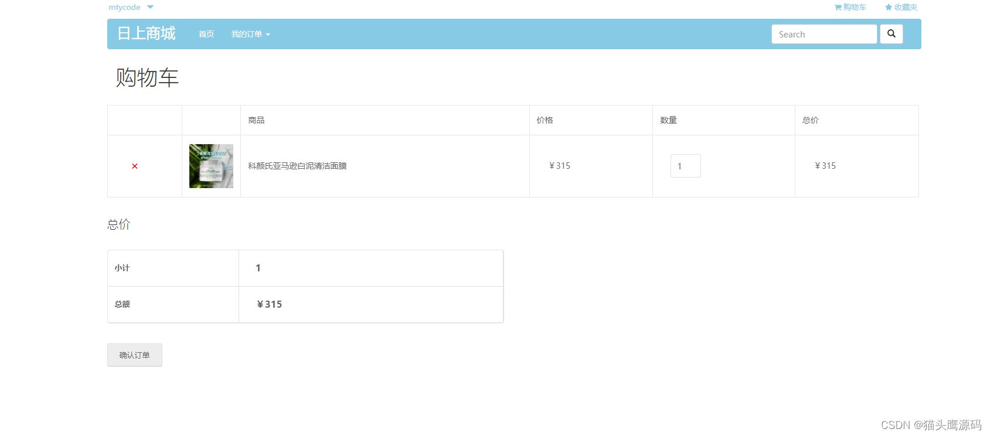Viewport: 990px width, 436px height.
Task: Focus the Search input field
Action: click(x=824, y=34)
